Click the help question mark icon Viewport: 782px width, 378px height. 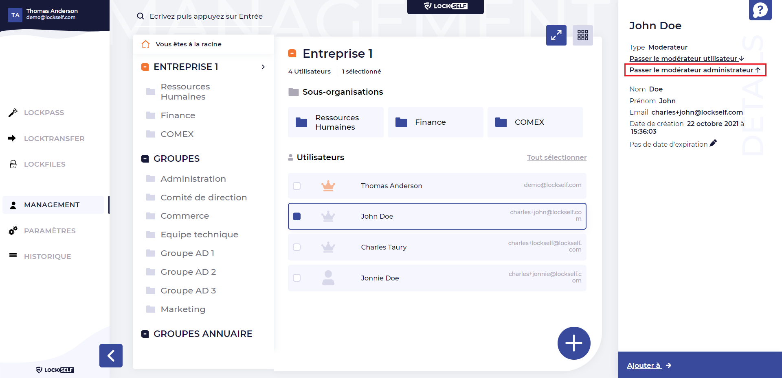[x=760, y=10]
